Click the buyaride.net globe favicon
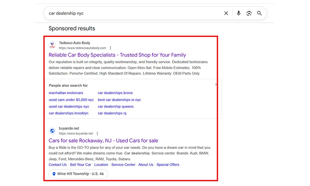 tap(52, 131)
